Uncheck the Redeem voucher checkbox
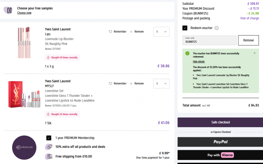The width and height of the screenshot is (263, 164). (x=185, y=28)
